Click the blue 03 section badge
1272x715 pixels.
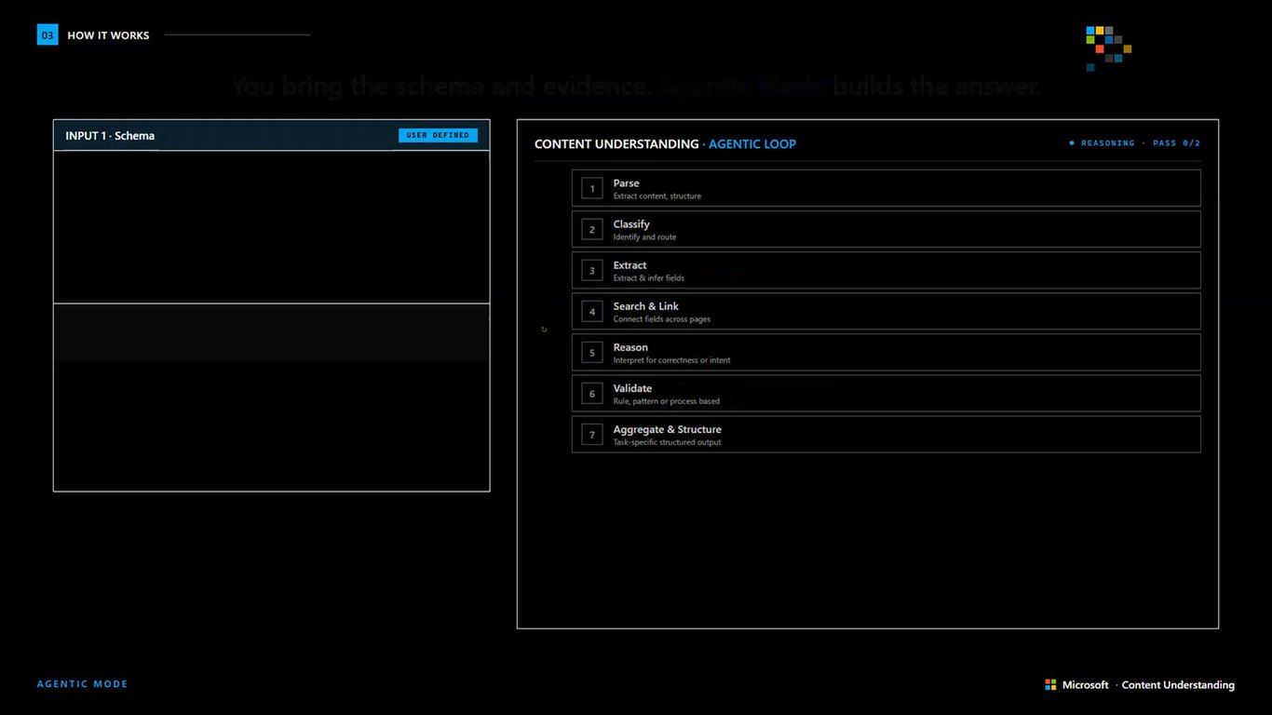point(47,35)
